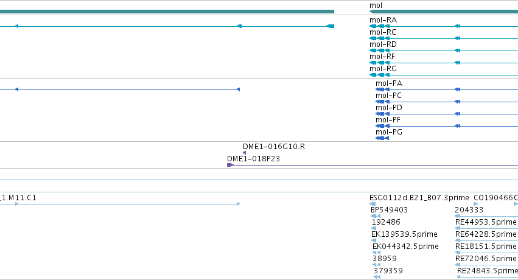Select the mol-PA protein label
This screenshot has width=518, height=280.
pos(389,83)
